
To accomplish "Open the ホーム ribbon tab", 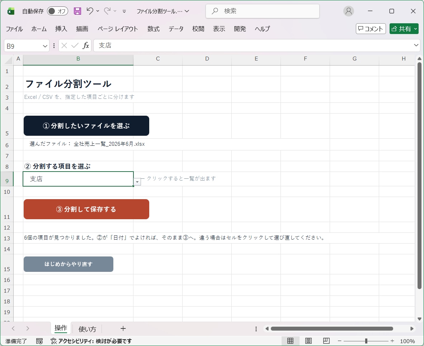I will [x=39, y=29].
